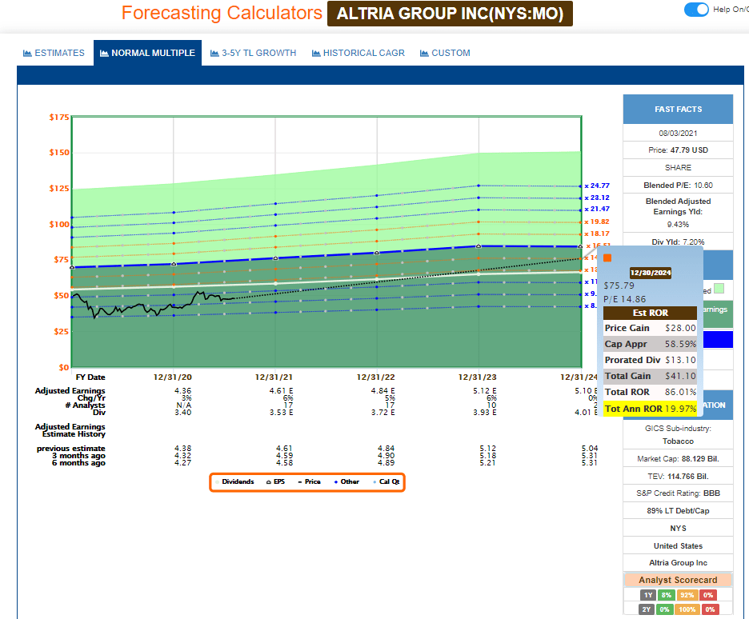Screen dimensions: 749x619
Task: Click the 21.47 multiple label
Action: coord(597,209)
